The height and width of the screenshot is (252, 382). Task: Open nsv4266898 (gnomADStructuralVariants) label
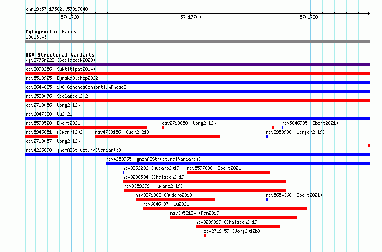(x=73, y=150)
